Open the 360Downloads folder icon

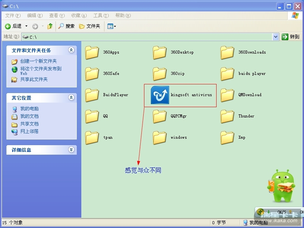[x=227, y=52]
